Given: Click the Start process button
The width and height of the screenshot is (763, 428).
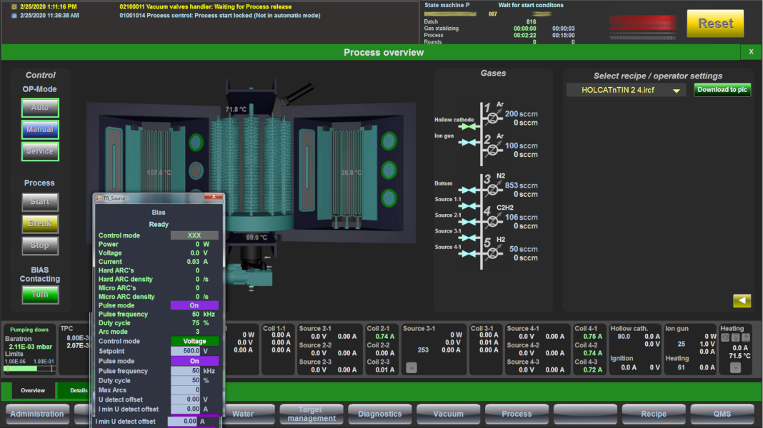Looking at the screenshot, I should [39, 202].
